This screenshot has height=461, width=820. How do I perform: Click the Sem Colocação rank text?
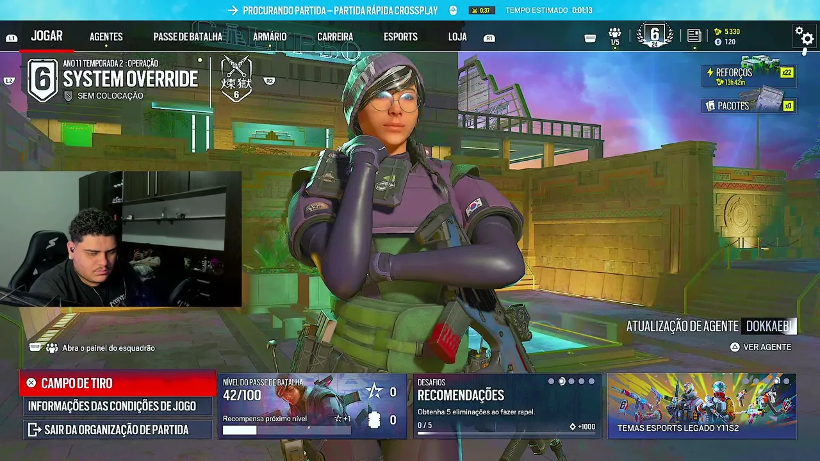click(x=110, y=96)
